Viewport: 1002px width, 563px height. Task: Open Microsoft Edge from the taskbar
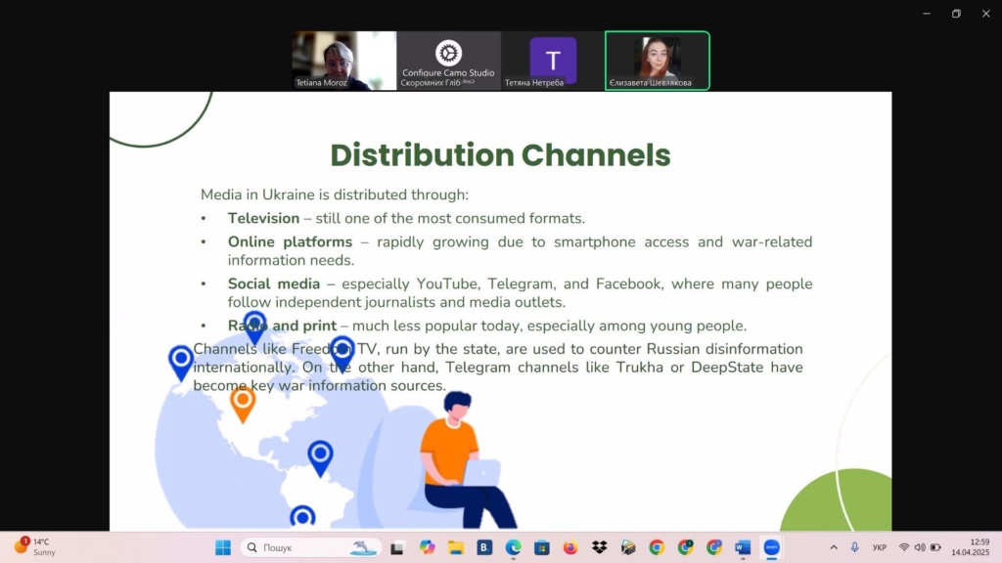[x=513, y=547]
